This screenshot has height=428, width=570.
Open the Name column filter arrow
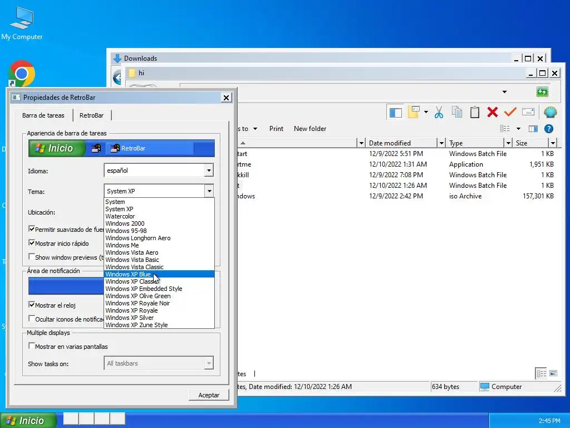point(361,143)
